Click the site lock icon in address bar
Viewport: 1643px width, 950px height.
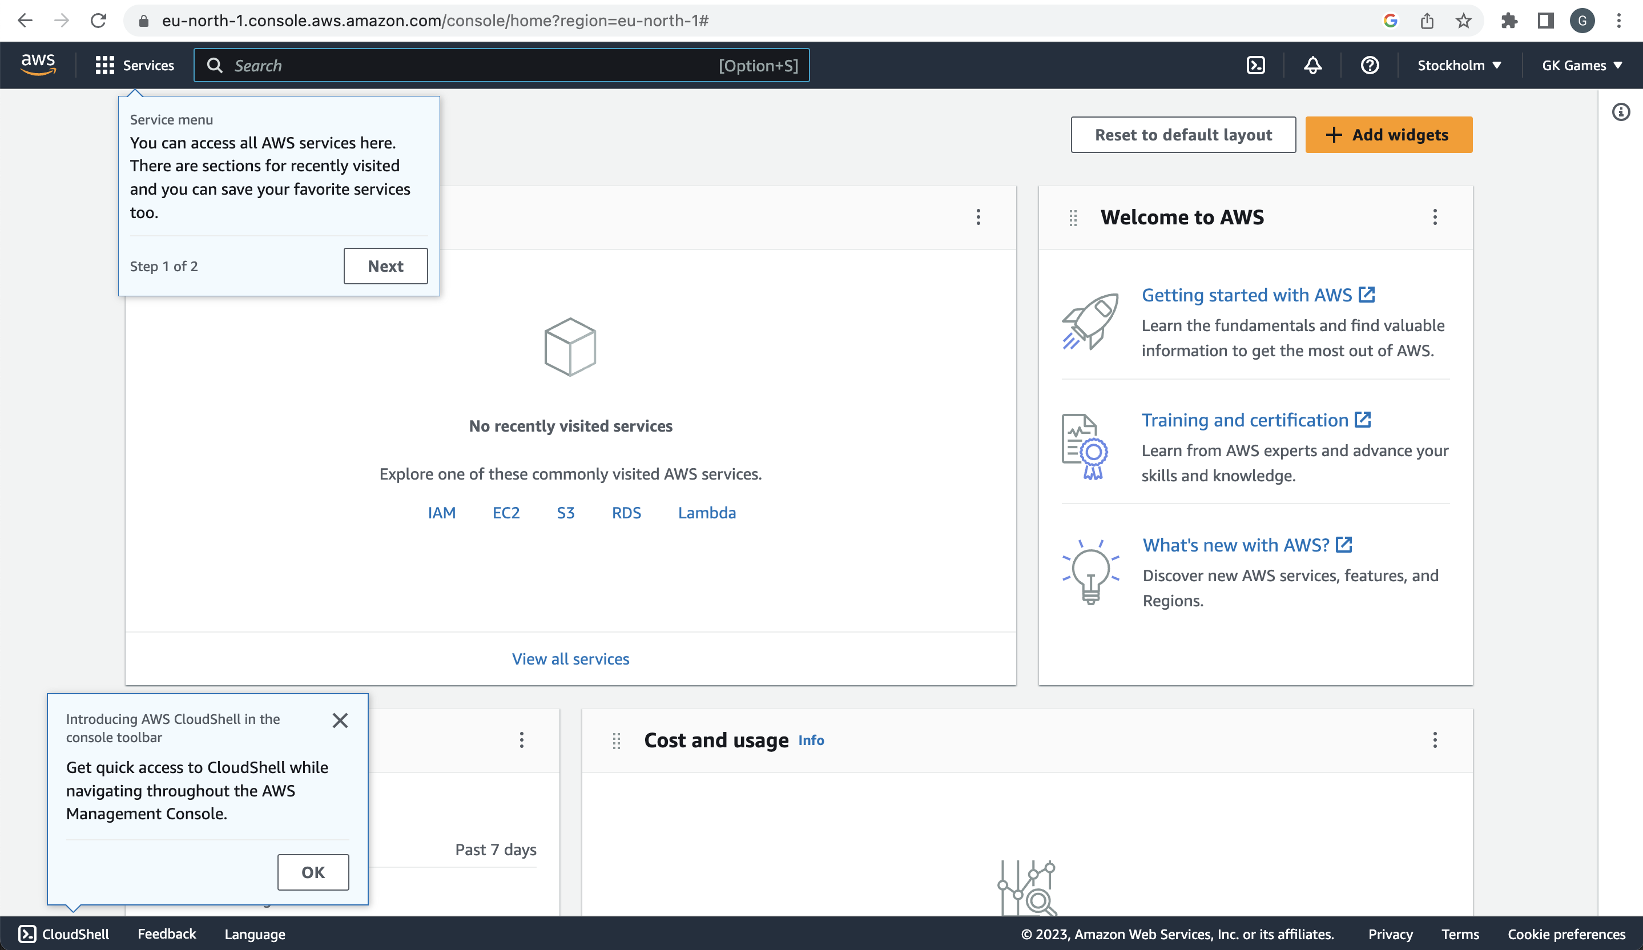coord(144,21)
